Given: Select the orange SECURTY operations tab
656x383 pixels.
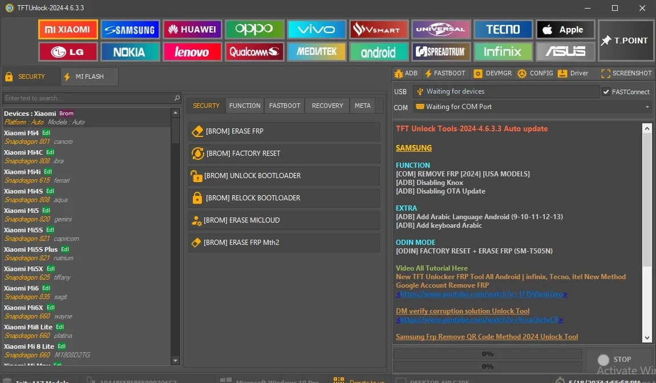Looking at the screenshot, I should pos(206,106).
